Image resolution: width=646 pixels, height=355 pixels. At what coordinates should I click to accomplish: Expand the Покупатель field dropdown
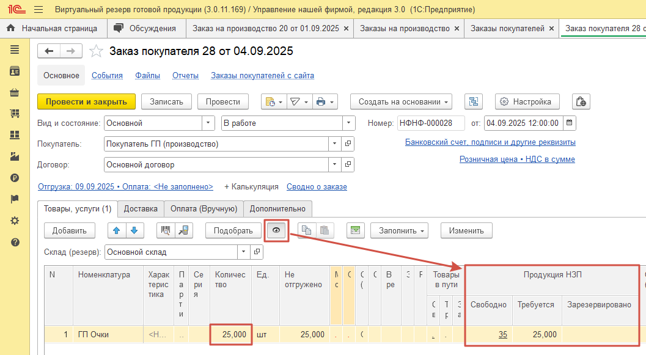tap(334, 144)
